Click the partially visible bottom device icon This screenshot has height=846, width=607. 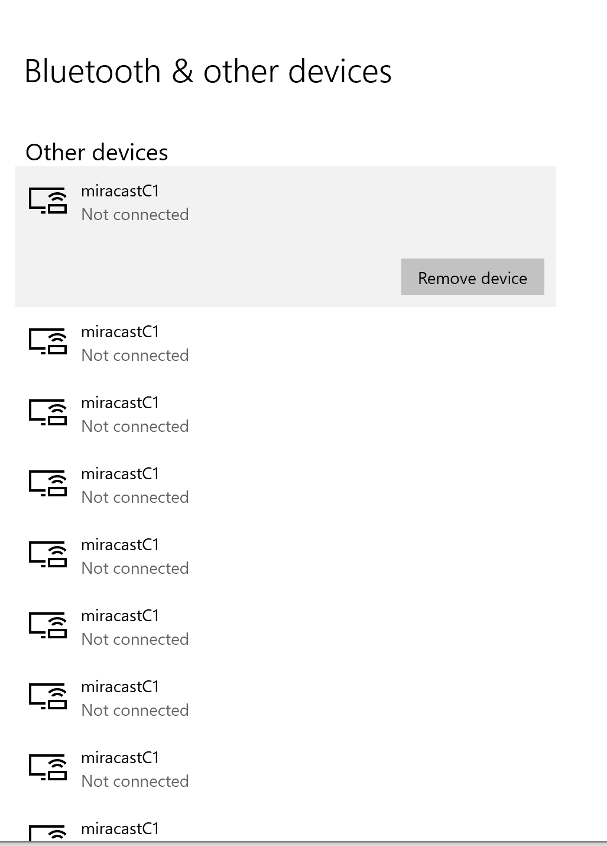(48, 833)
